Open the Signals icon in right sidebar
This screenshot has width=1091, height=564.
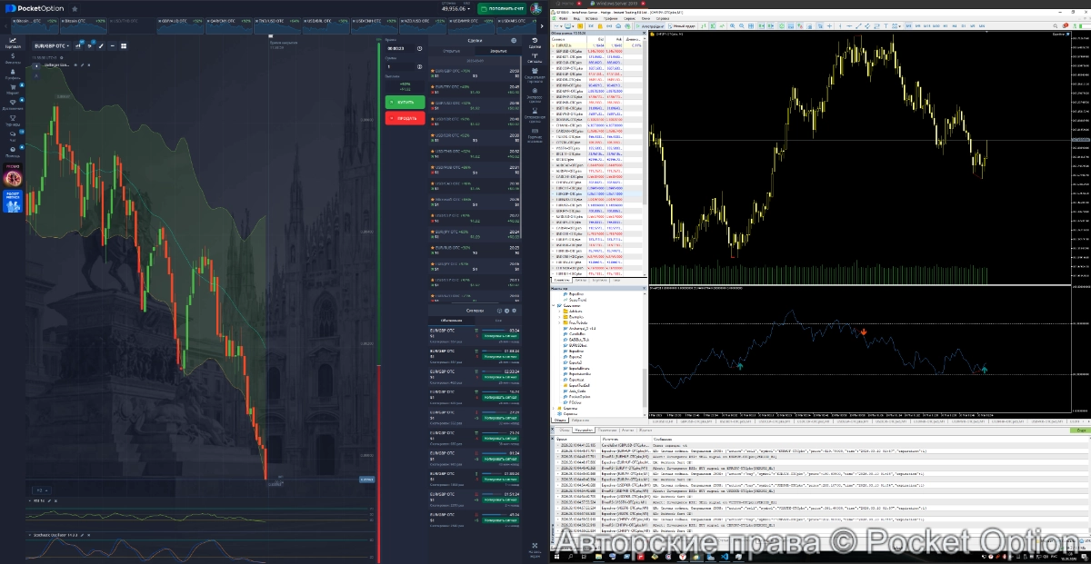tap(535, 59)
